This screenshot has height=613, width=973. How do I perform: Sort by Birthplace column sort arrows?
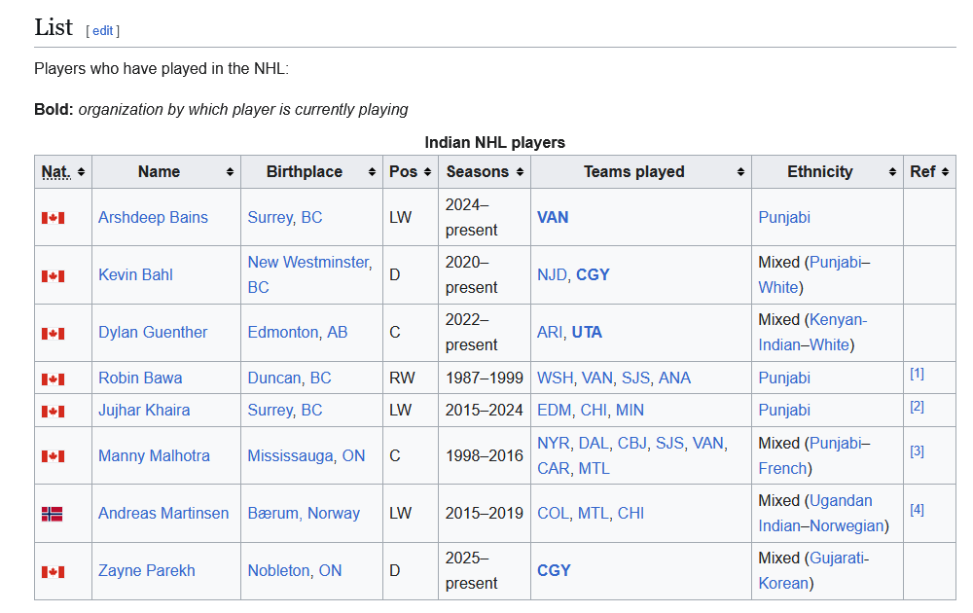373,172
